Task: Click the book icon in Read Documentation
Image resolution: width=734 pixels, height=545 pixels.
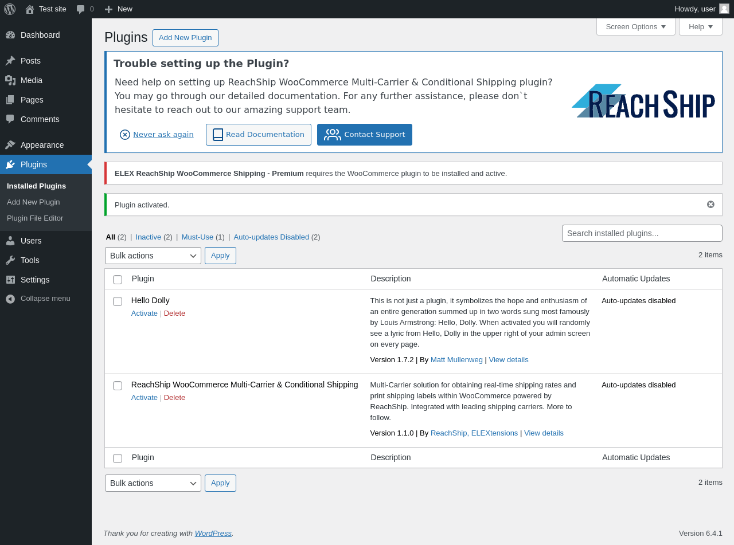Action: (218, 135)
